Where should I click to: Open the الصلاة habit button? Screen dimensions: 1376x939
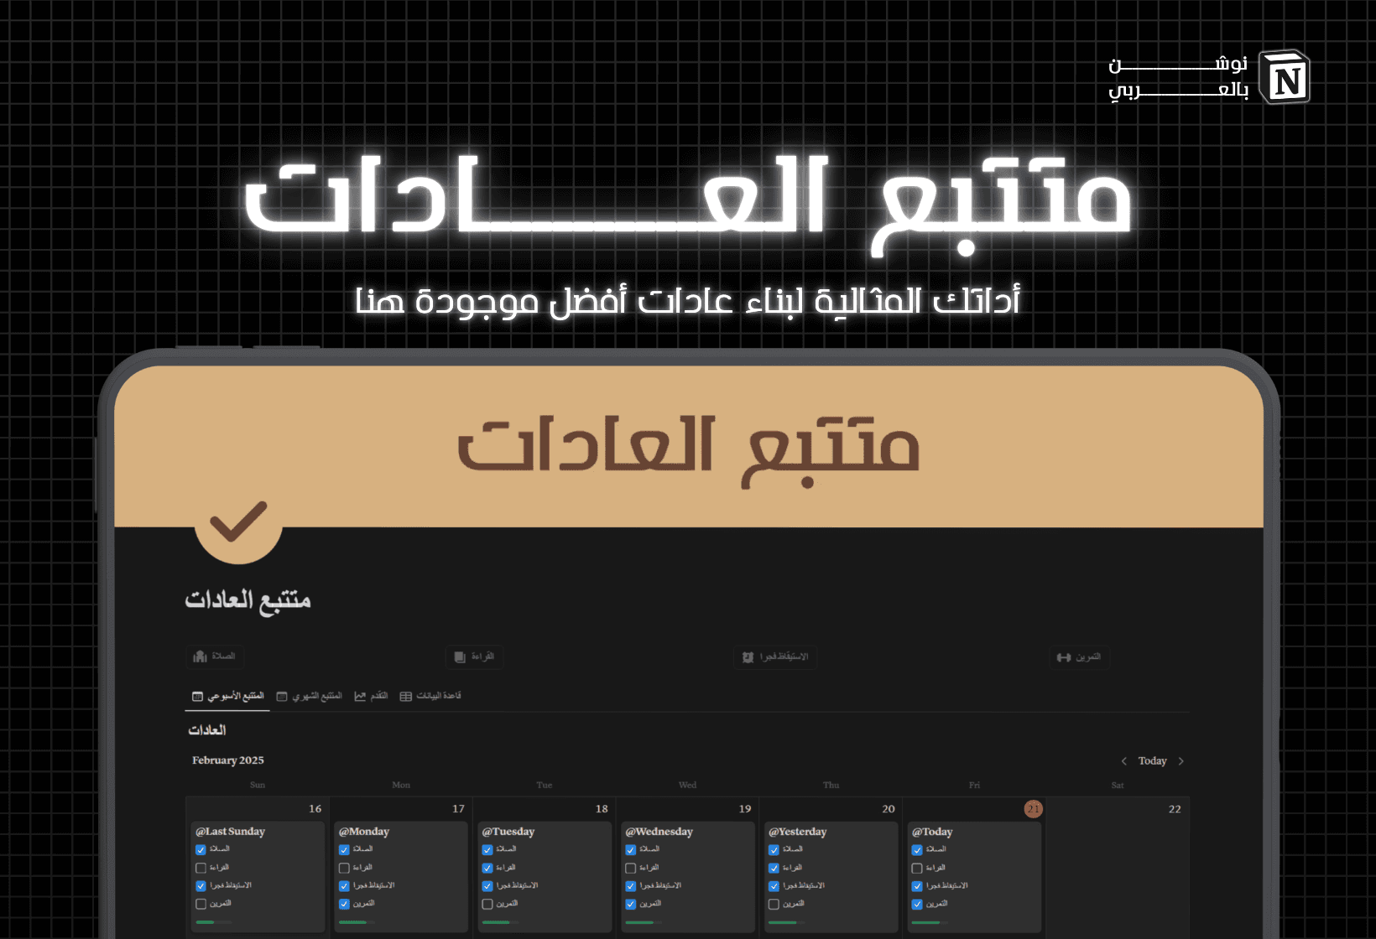215,656
